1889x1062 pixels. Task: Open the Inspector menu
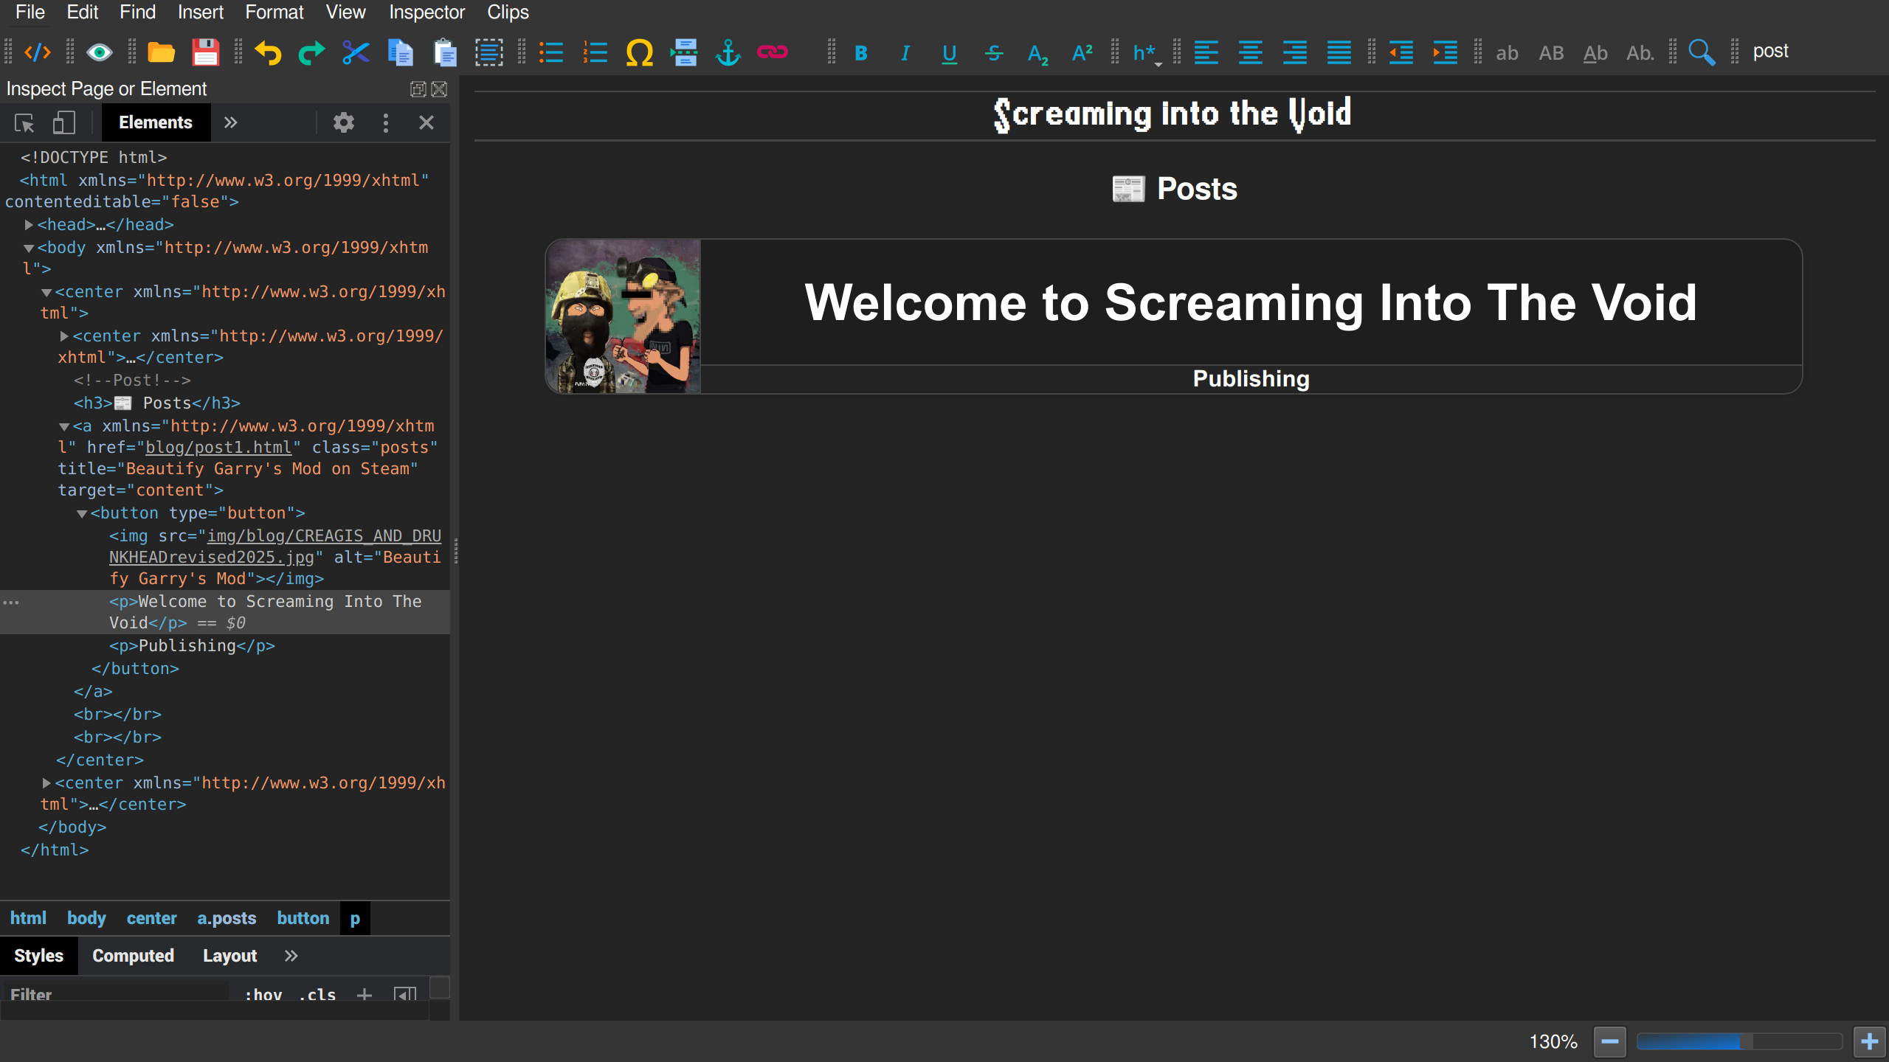coord(427,12)
